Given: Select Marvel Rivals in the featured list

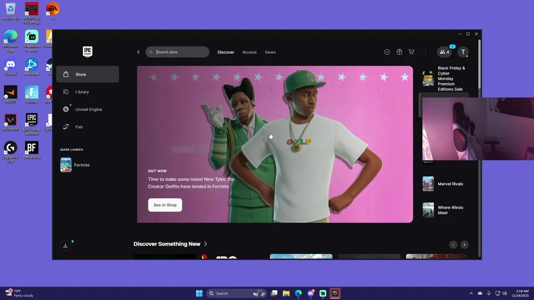Looking at the screenshot, I should coord(444,184).
